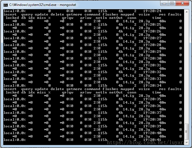Screen dimensions: 192x148
Task: Click the timestamp 19:20:37
Action: click(x=152, y=113)
